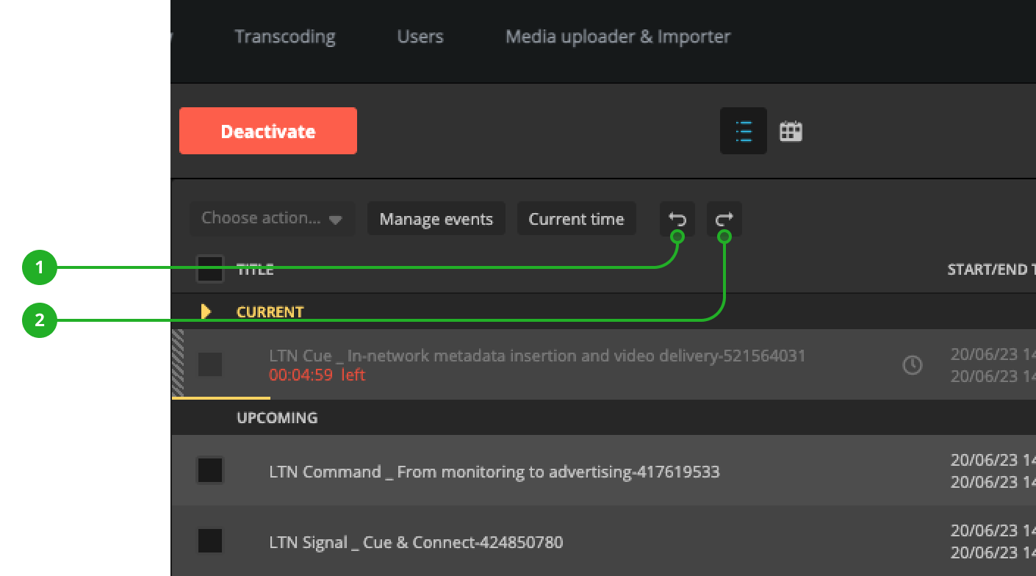Image resolution: width=1036 pixels, height=576 pixels.
Task: Click the redo arrow icon
Action: (x=724, y=219)
